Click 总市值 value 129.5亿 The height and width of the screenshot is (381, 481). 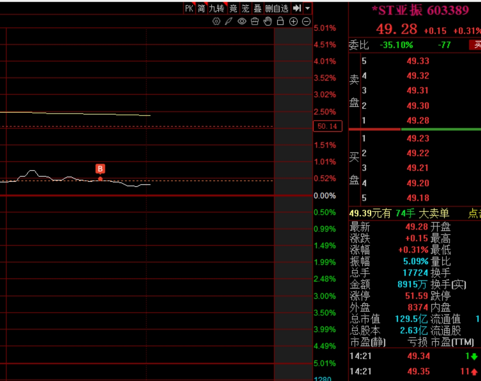tap(411, 319)
